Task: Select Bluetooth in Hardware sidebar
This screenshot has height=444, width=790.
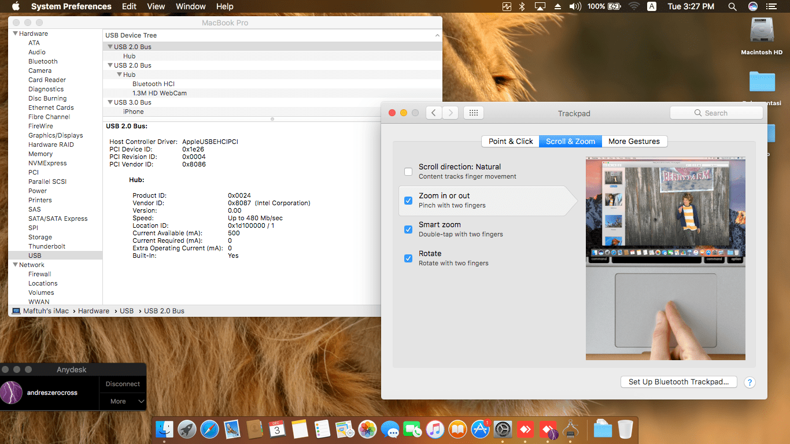Action: (x=43, y=61)
